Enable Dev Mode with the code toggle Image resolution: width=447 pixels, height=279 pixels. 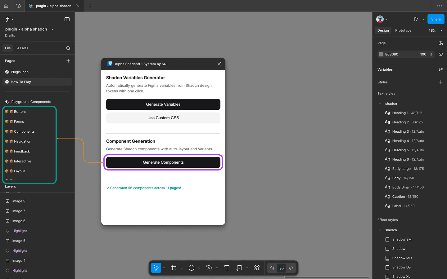(x=291, y=268)
